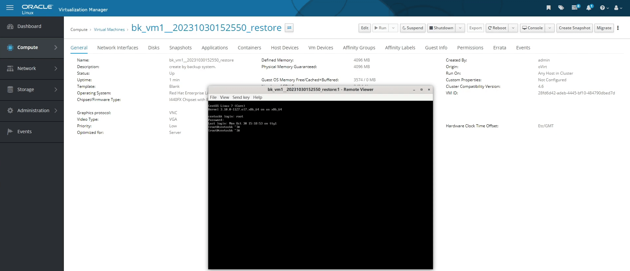Click the Events flag icon in sidebar
Viewport: 630px width, 271px height.
[10, 132]
